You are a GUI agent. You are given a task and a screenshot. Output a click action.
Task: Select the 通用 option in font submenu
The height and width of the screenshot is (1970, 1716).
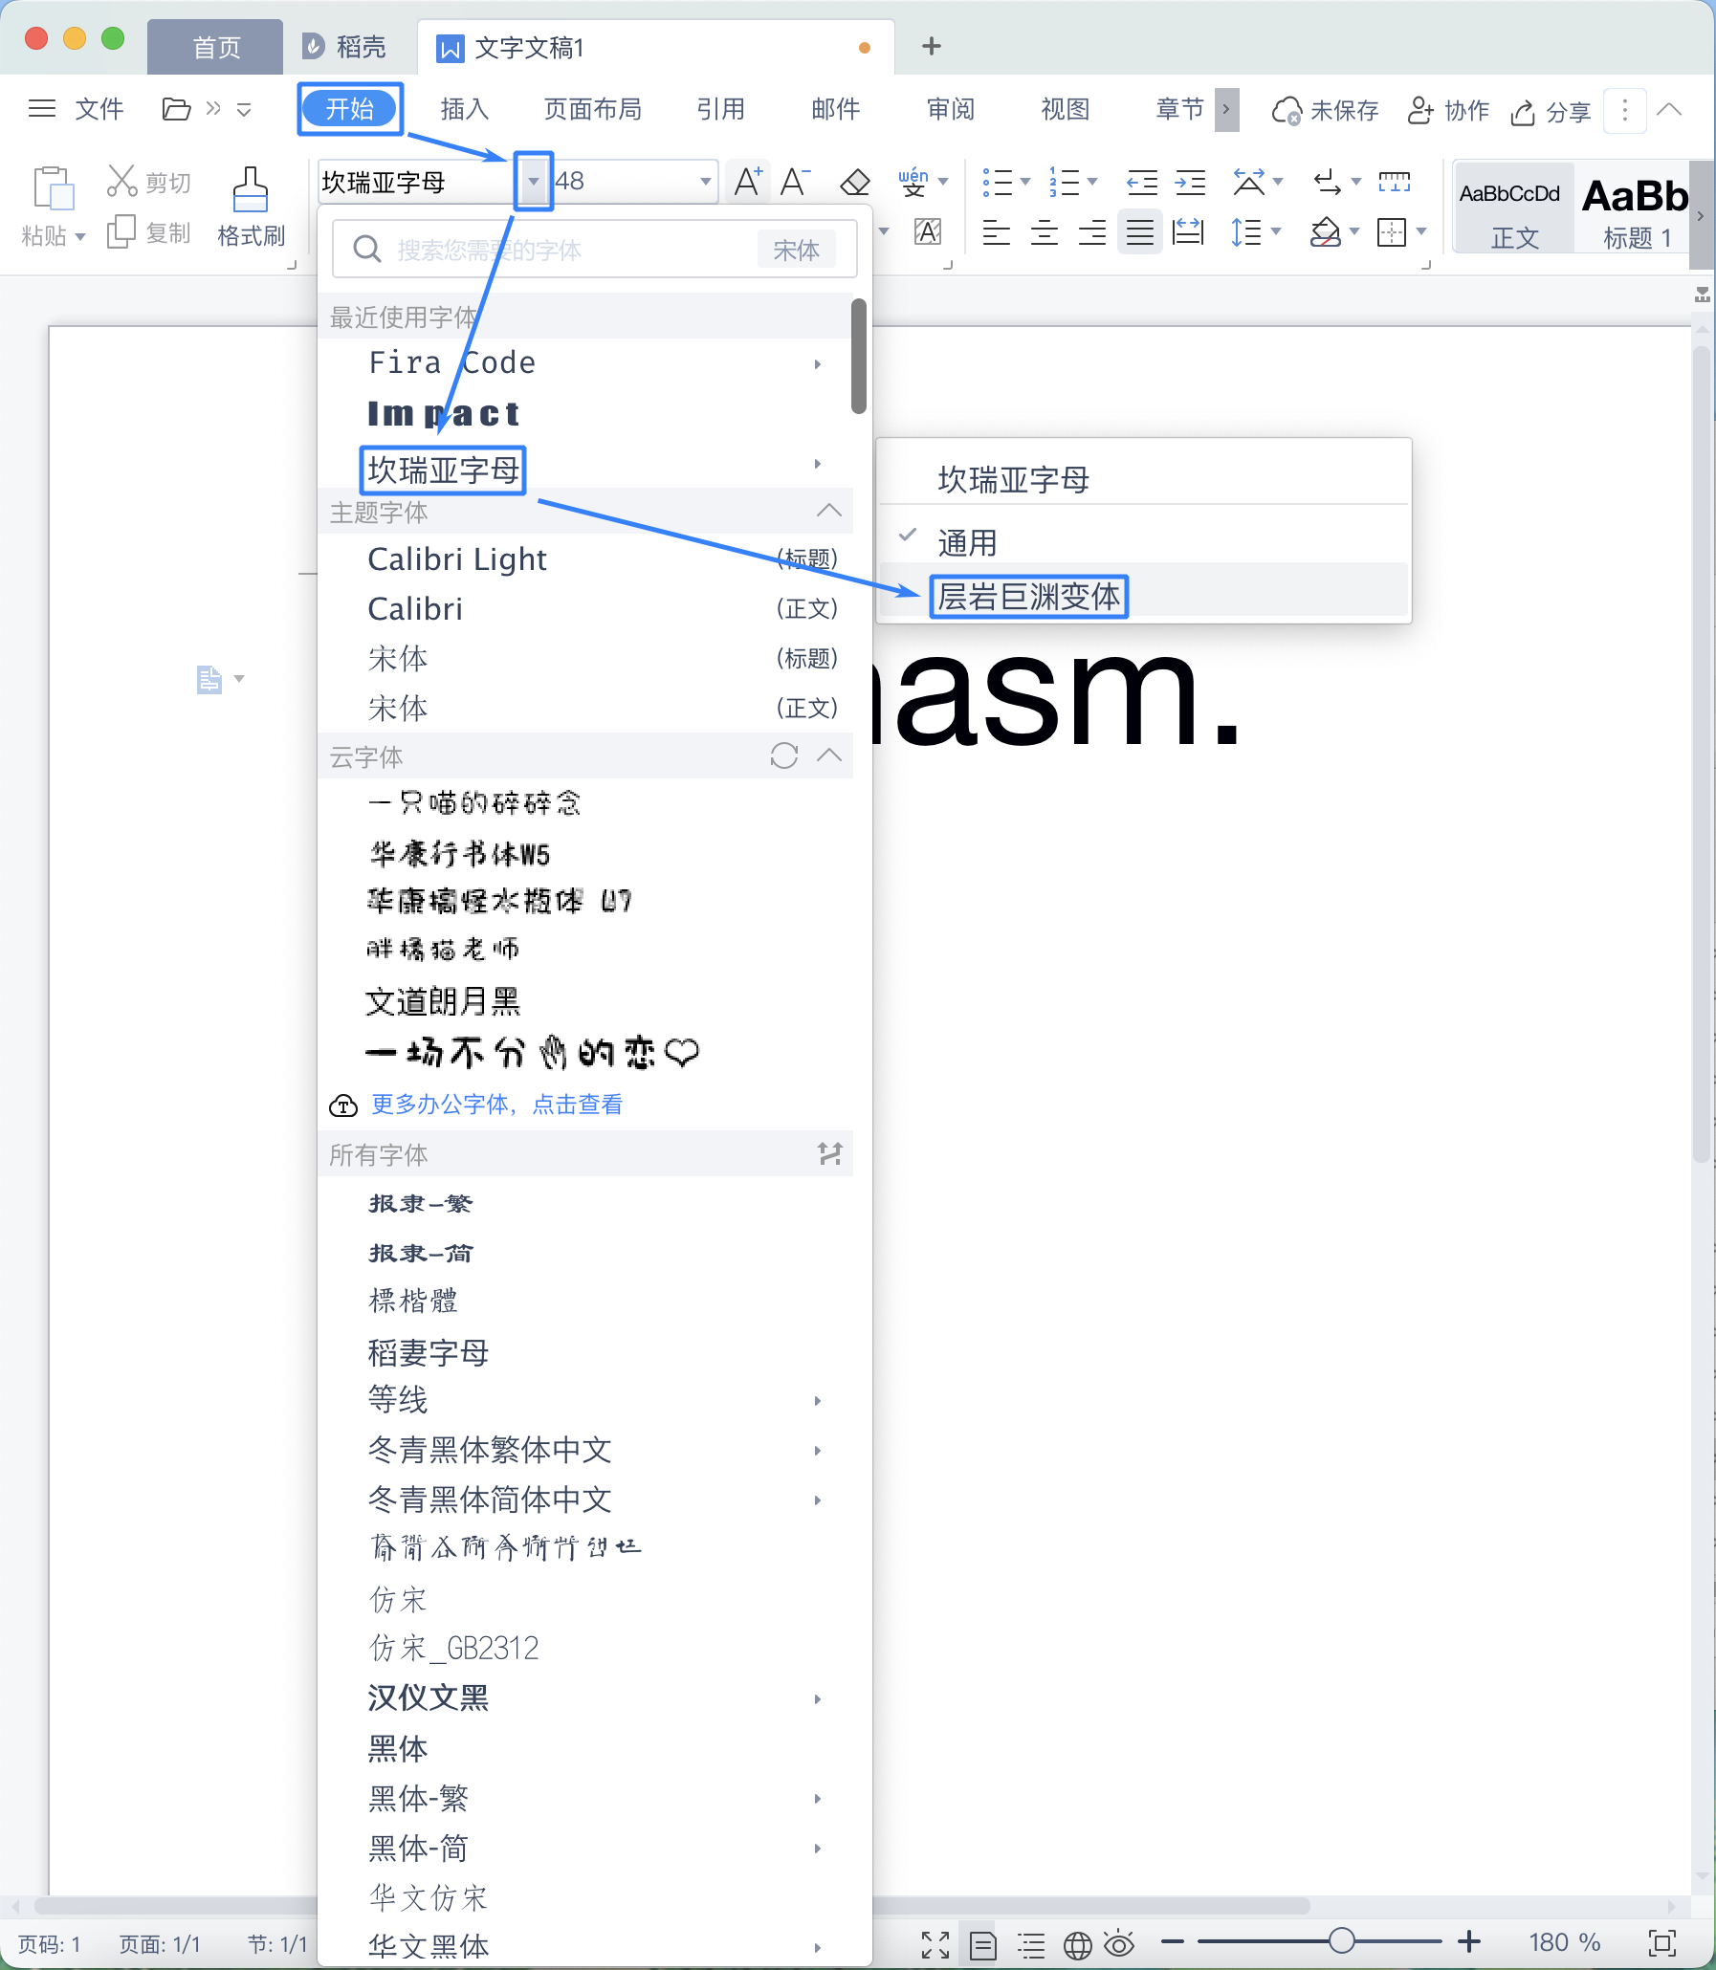click(x=967, y=541)
